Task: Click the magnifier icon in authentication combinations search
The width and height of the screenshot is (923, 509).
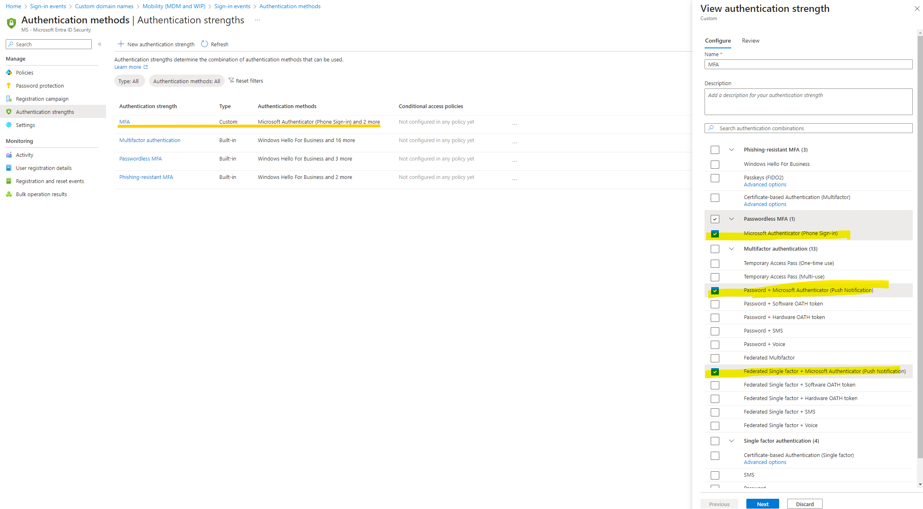Action: click(x=711, y=128)
